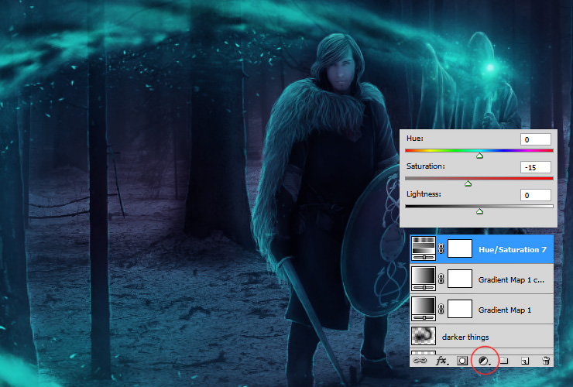The image size is (573, 387).
Task: Select the 'Hue/Saturation 7' layer name
Action: pos(513,249)
